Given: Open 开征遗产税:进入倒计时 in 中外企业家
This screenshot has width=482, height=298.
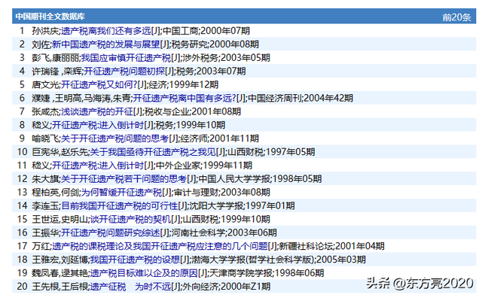Looking at the screenshot, I should 98,166.
